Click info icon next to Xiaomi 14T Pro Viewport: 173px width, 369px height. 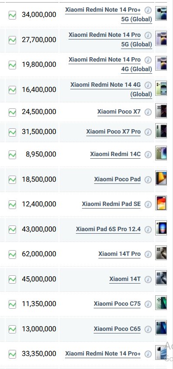coord(148,255)
